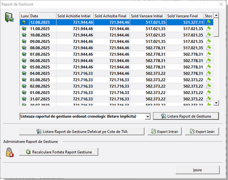Viewport: 228px width, 180px height.
Task: Click the table vertical scrollbar thumb
Action: coord(216,27)
